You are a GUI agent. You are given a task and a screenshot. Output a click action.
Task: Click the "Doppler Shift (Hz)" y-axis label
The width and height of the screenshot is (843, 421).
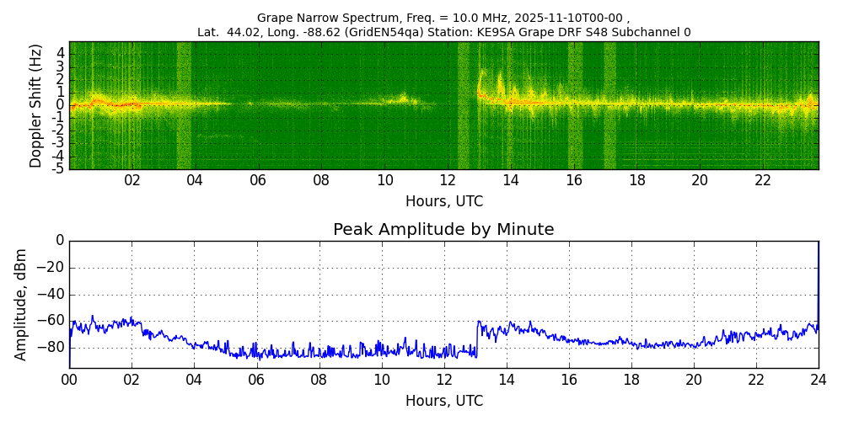(35, 106)
